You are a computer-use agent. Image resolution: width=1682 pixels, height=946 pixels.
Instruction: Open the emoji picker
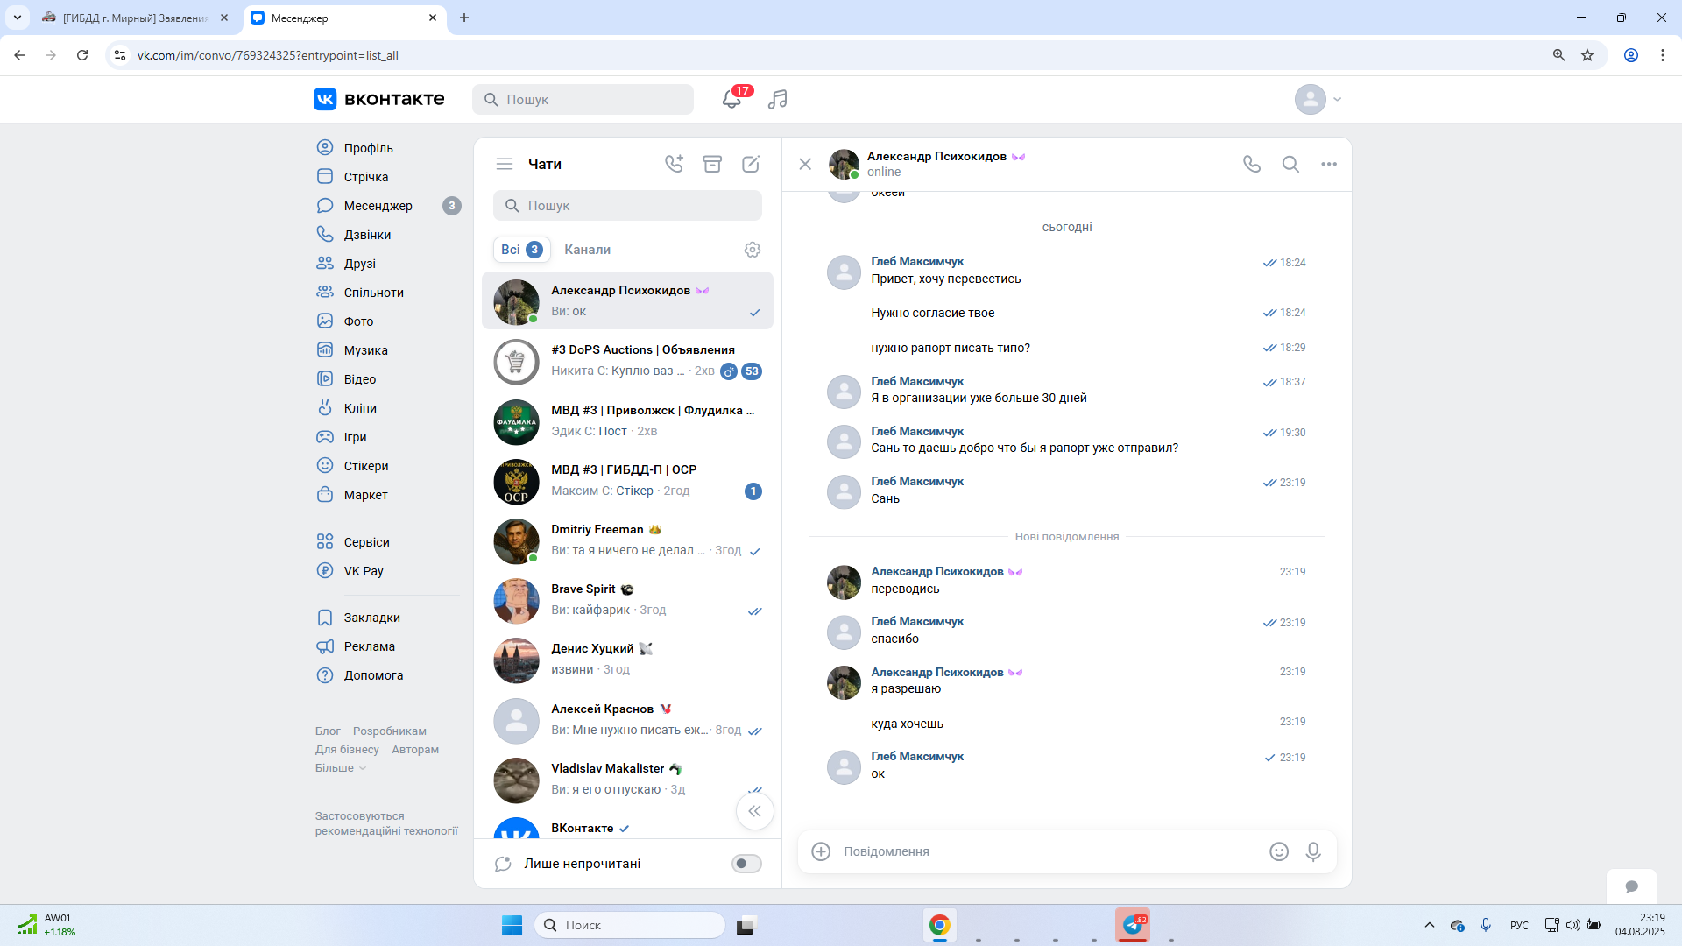pyautogui.click(x=1279, y=851)
